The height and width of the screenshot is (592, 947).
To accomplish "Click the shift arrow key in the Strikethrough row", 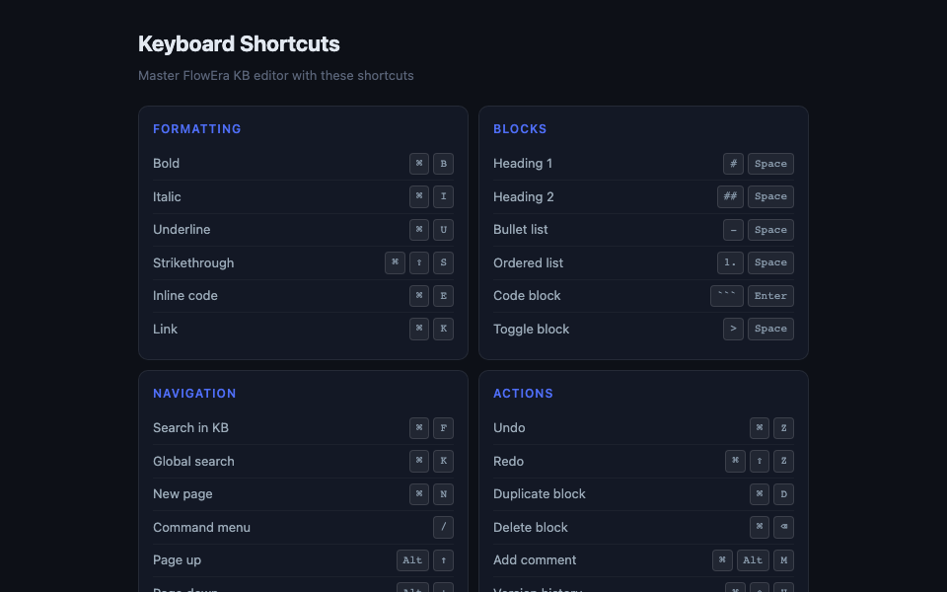I will (x=419, y=262).
